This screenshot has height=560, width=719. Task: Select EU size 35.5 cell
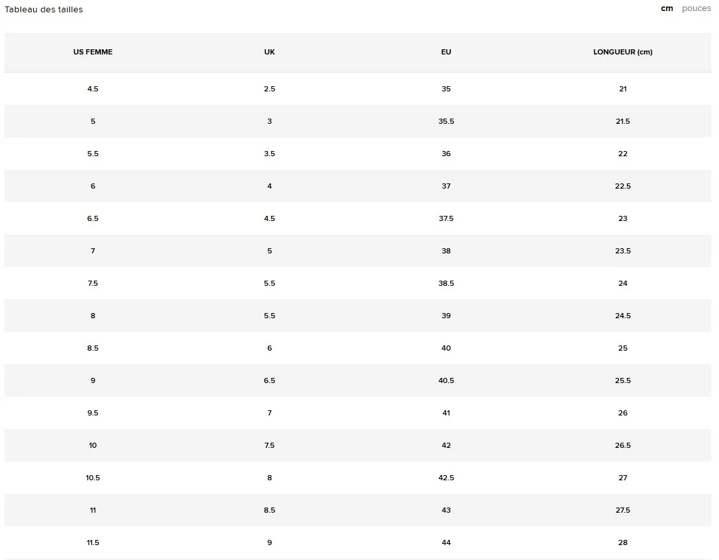coord(446,121)
